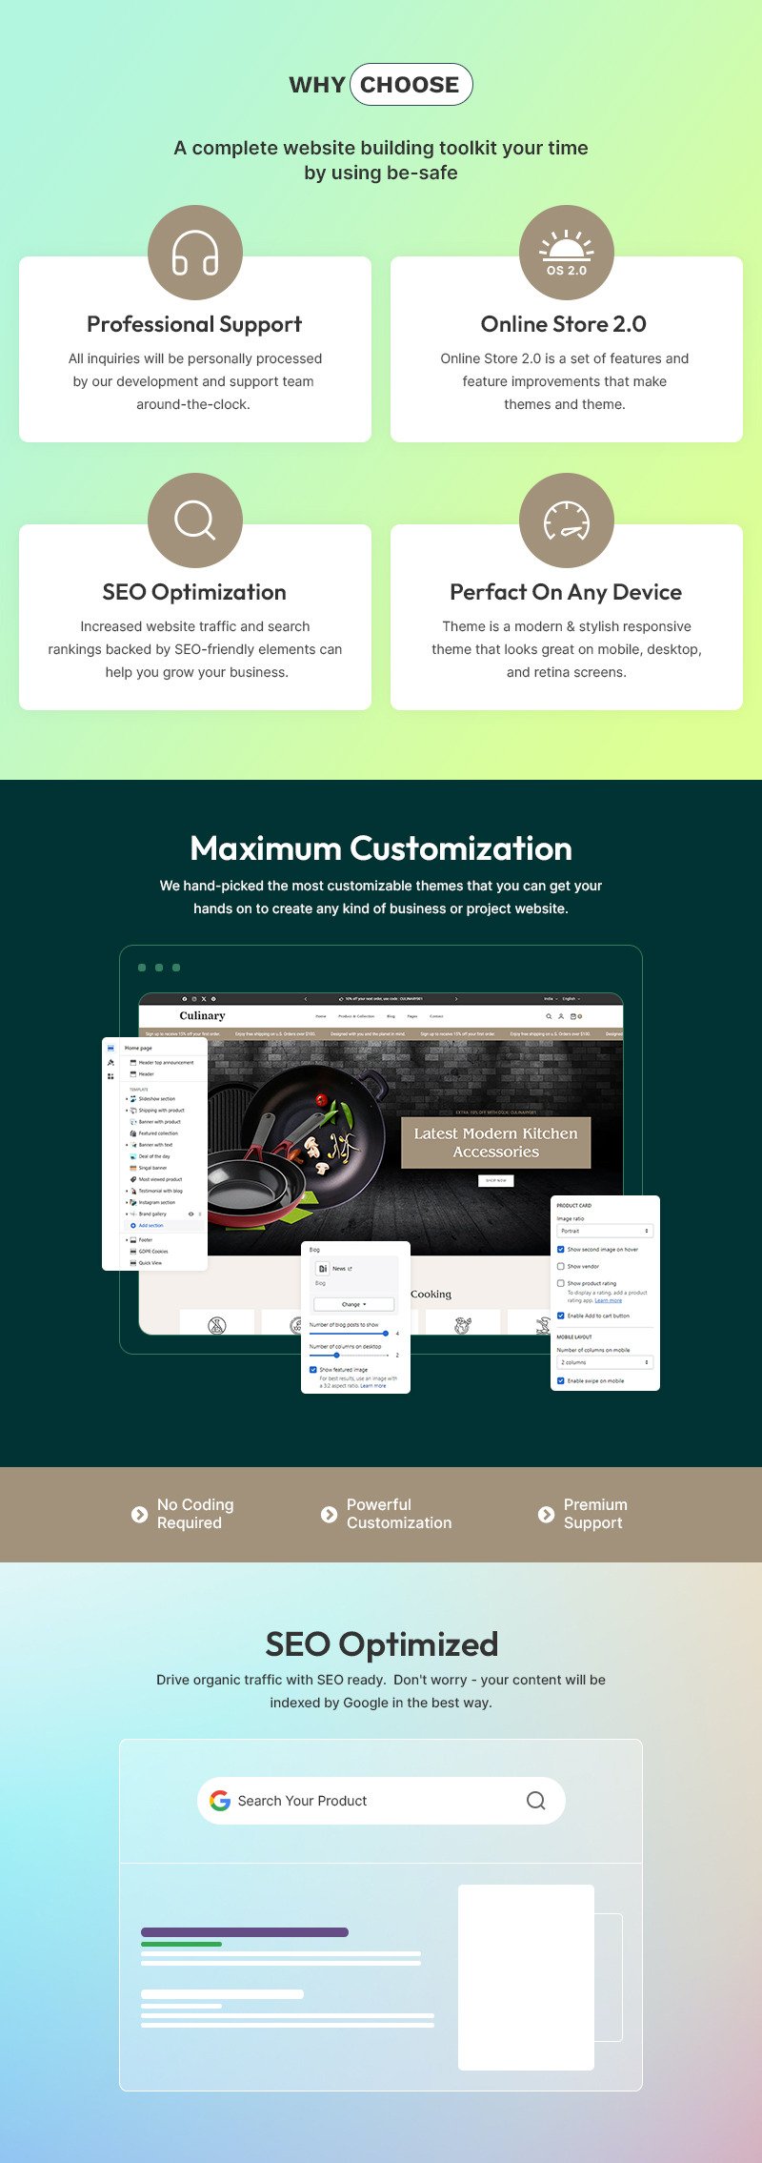The image size is (762, 2163).
Task: Click the Add section link
Action: (x=150, y=1225)
